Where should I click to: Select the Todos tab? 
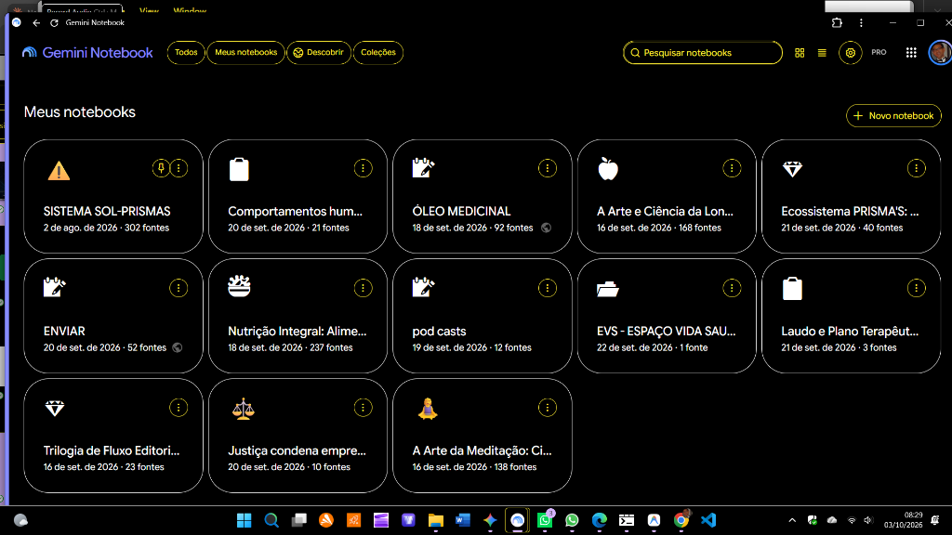[x=186, y=52]
